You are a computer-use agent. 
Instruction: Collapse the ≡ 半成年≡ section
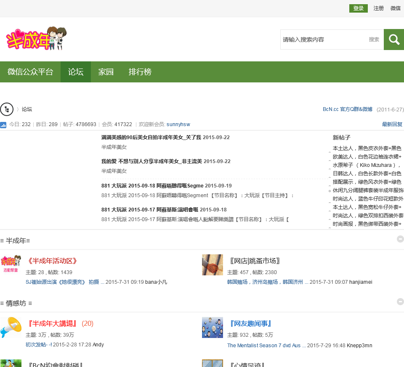click(400, 239)
